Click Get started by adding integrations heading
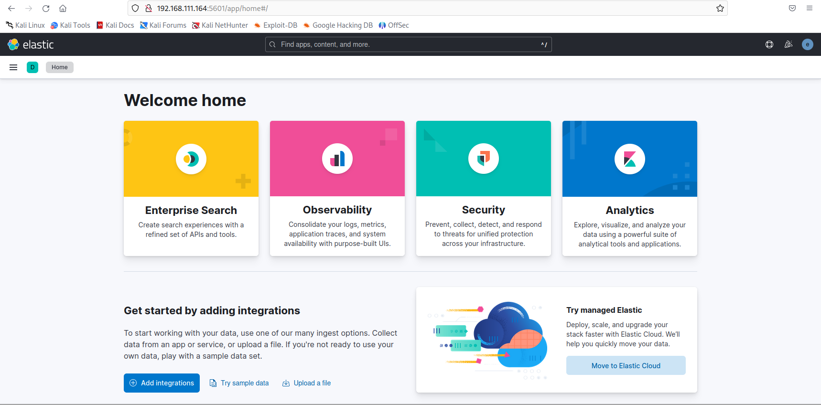Screen dimensions: 821x405 [212, 310]
